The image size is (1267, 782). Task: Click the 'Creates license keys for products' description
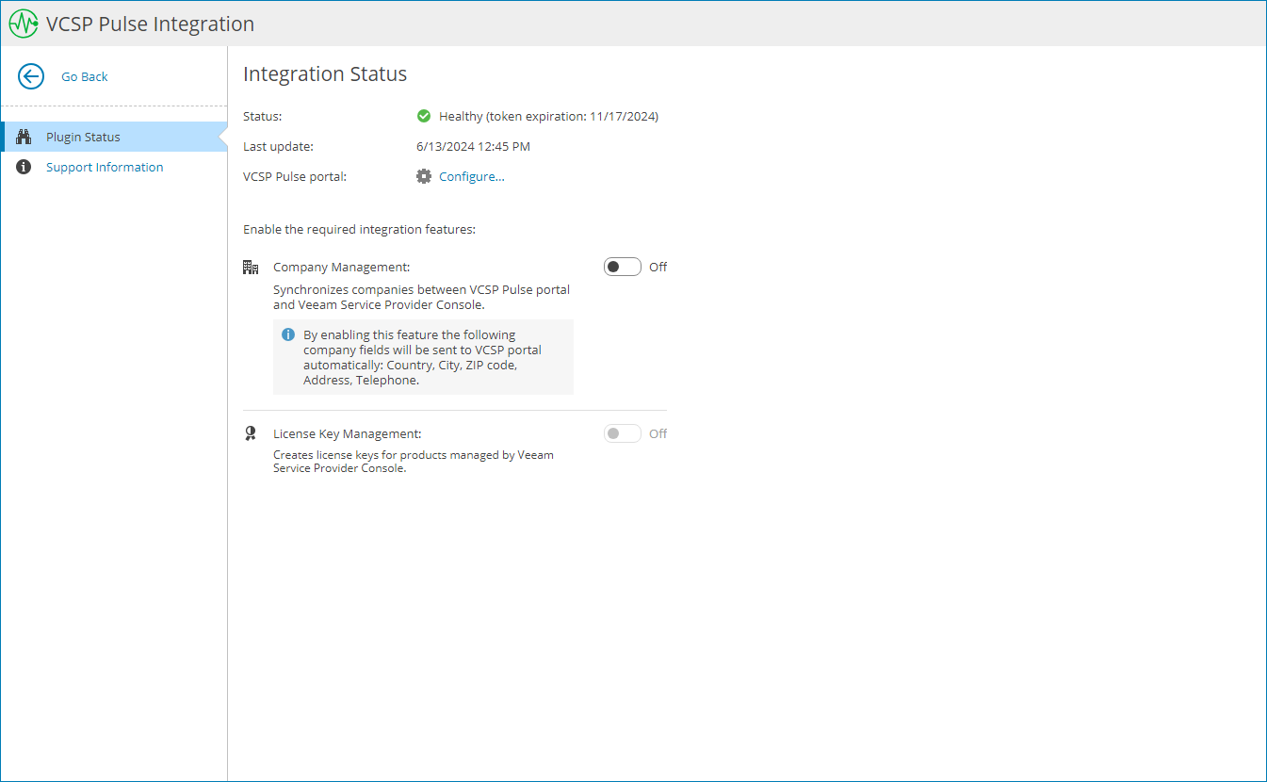click(x=414, y=462)
